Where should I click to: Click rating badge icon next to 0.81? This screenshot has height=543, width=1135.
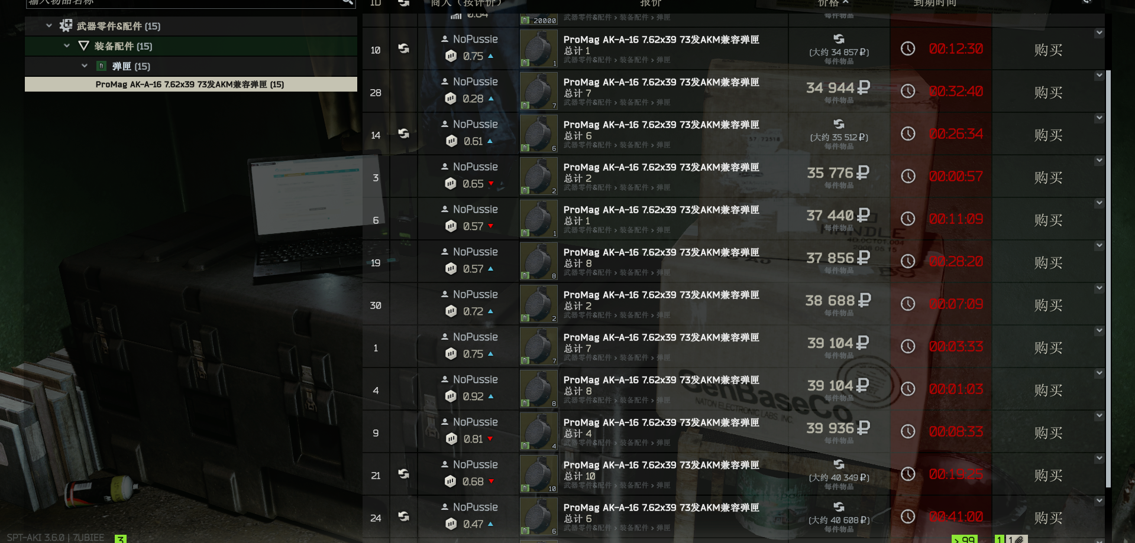coord(451,439)
